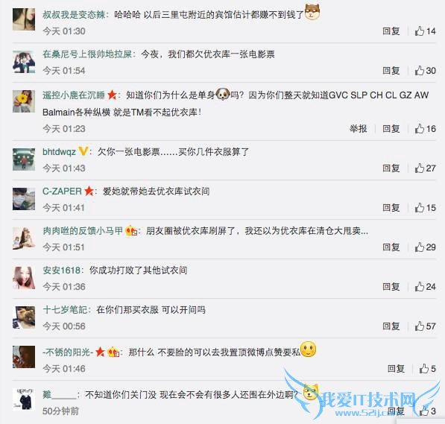The width and height of the screenshot is (445, 424).
Task: Reply to 十七岁笔記's comment
Action: (x=391, y=326)
